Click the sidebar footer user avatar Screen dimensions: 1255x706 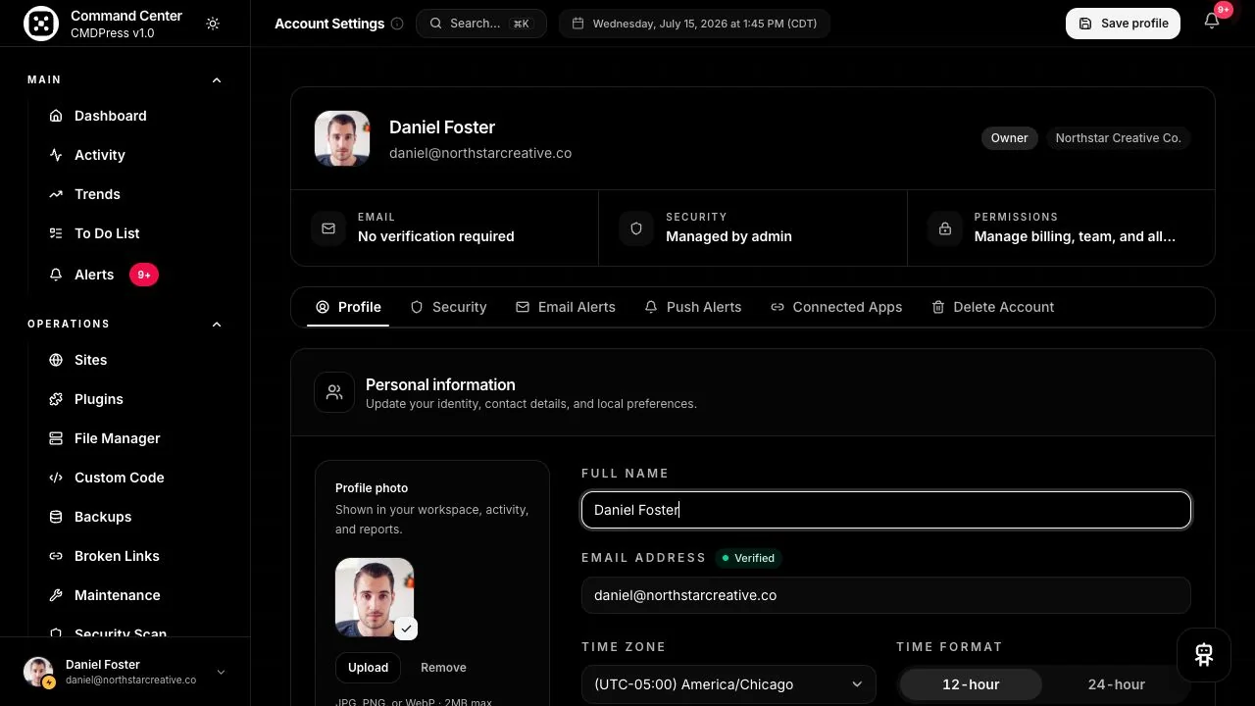[x=38, y=672]
